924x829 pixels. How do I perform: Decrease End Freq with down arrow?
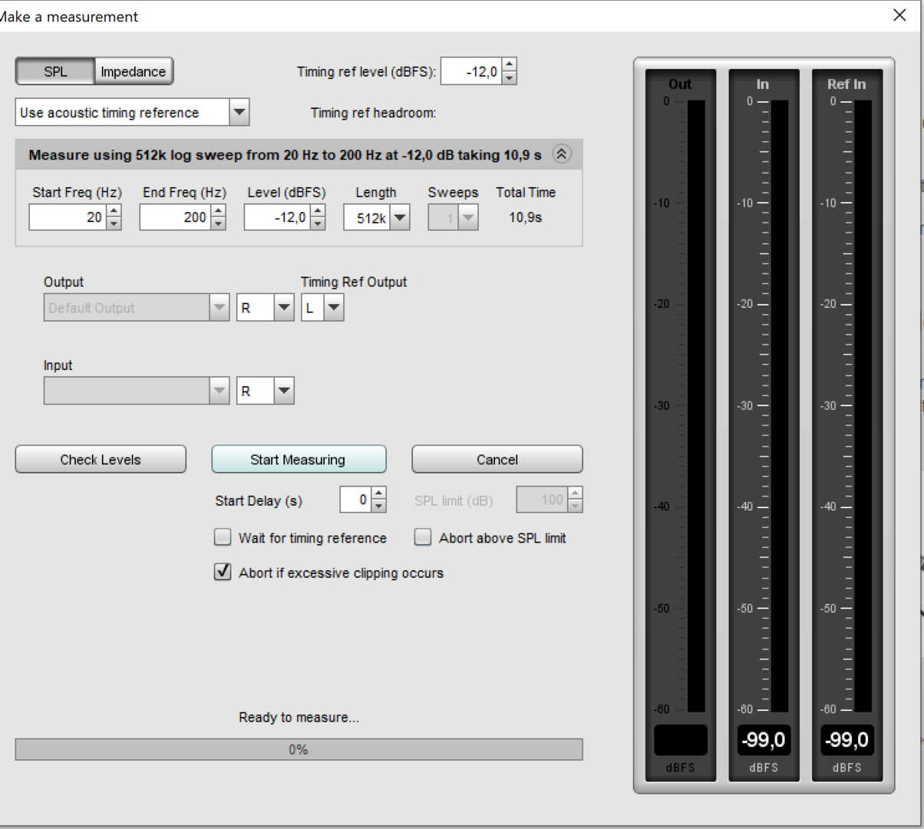(x=219, y=223)
